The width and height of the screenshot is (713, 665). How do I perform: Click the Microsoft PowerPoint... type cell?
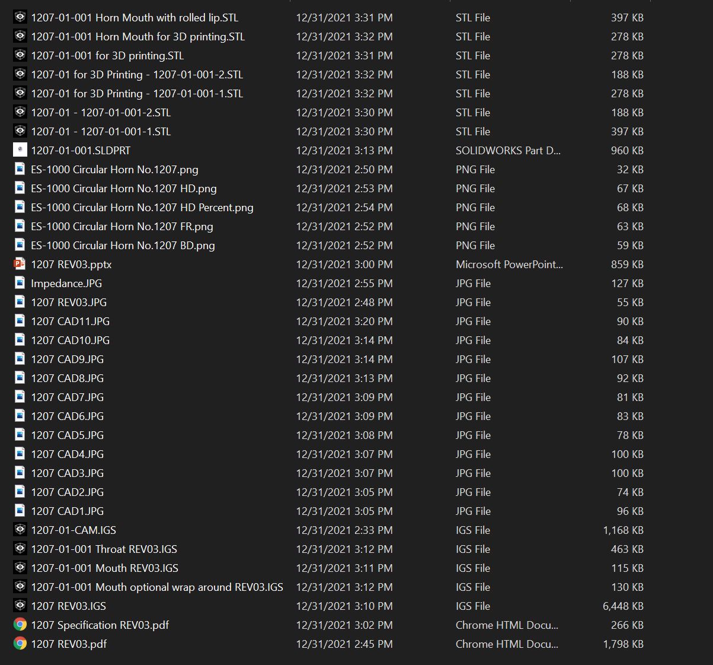click(x=509, y=265)
